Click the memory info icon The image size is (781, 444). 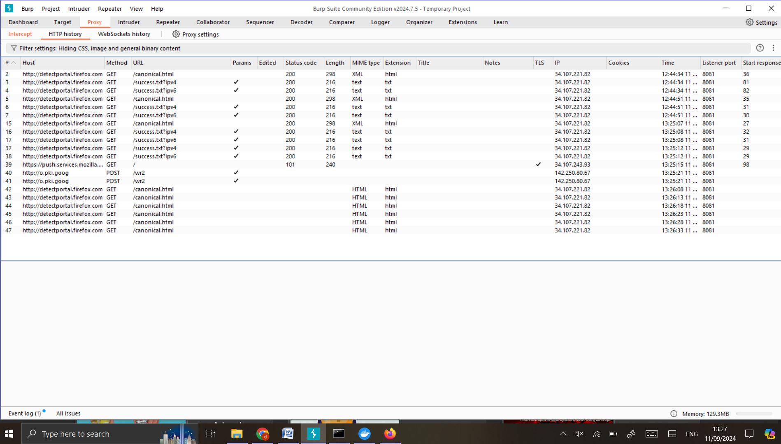pos(674,414)
